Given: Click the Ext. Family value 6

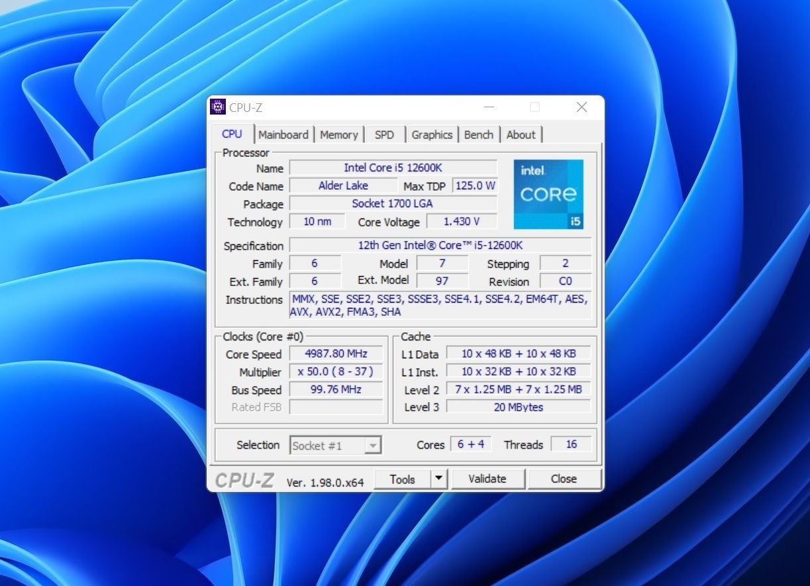Looking at the screenshot, I should [315, 281].
